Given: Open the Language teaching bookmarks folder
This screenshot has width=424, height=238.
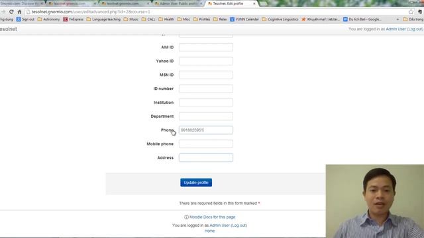Looking at the screenshot, I should pos(103,19).
